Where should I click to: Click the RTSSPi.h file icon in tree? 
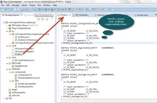[13, 54]
